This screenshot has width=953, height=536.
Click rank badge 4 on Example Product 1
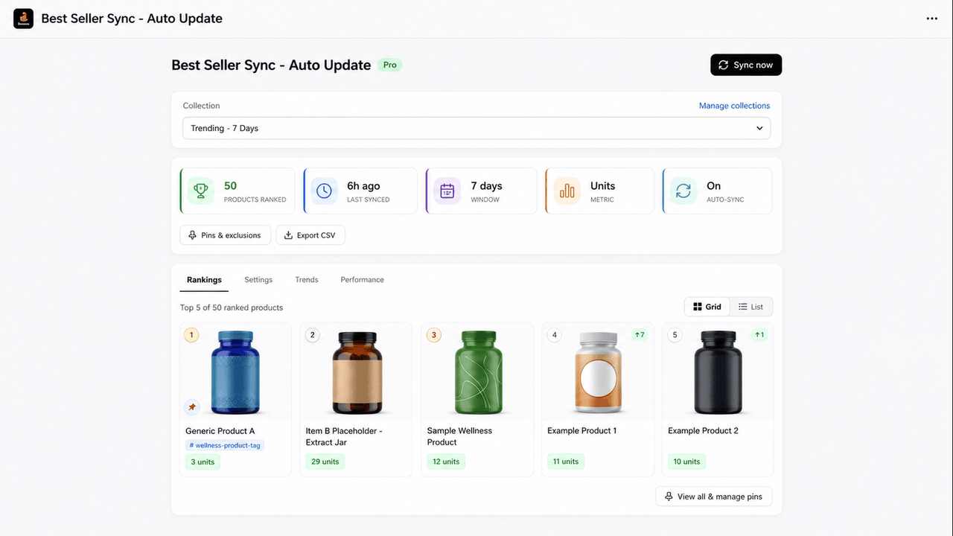pyautogui.click(x=554, y=335)
